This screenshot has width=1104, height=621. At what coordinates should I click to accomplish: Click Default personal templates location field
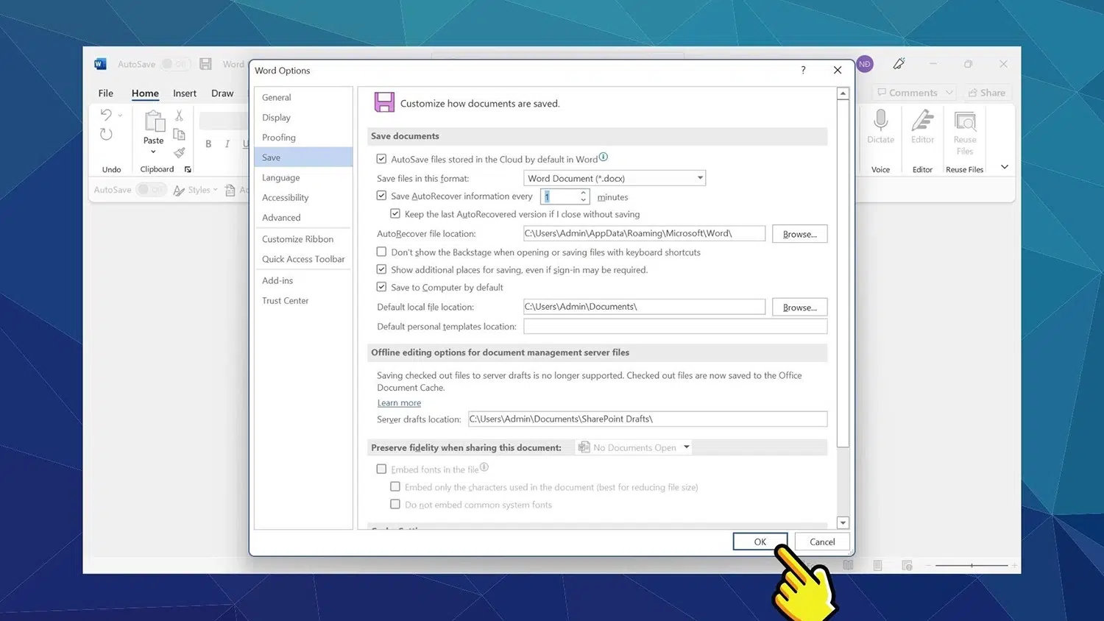[x=676, y=326]
